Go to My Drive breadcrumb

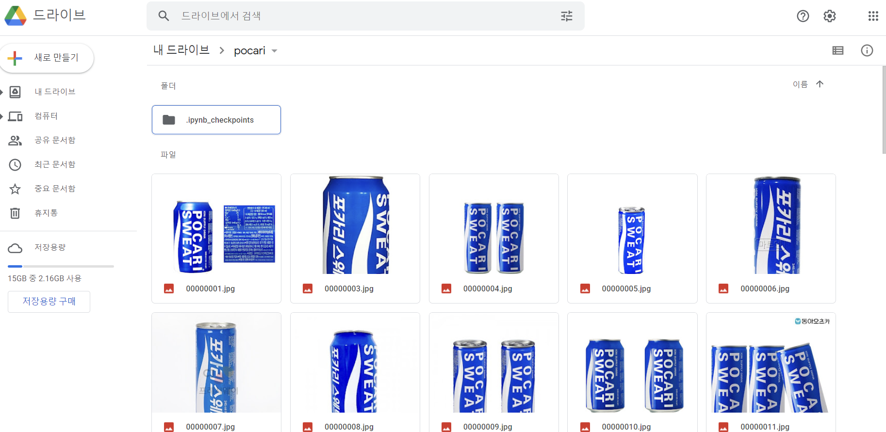(181, 50)
